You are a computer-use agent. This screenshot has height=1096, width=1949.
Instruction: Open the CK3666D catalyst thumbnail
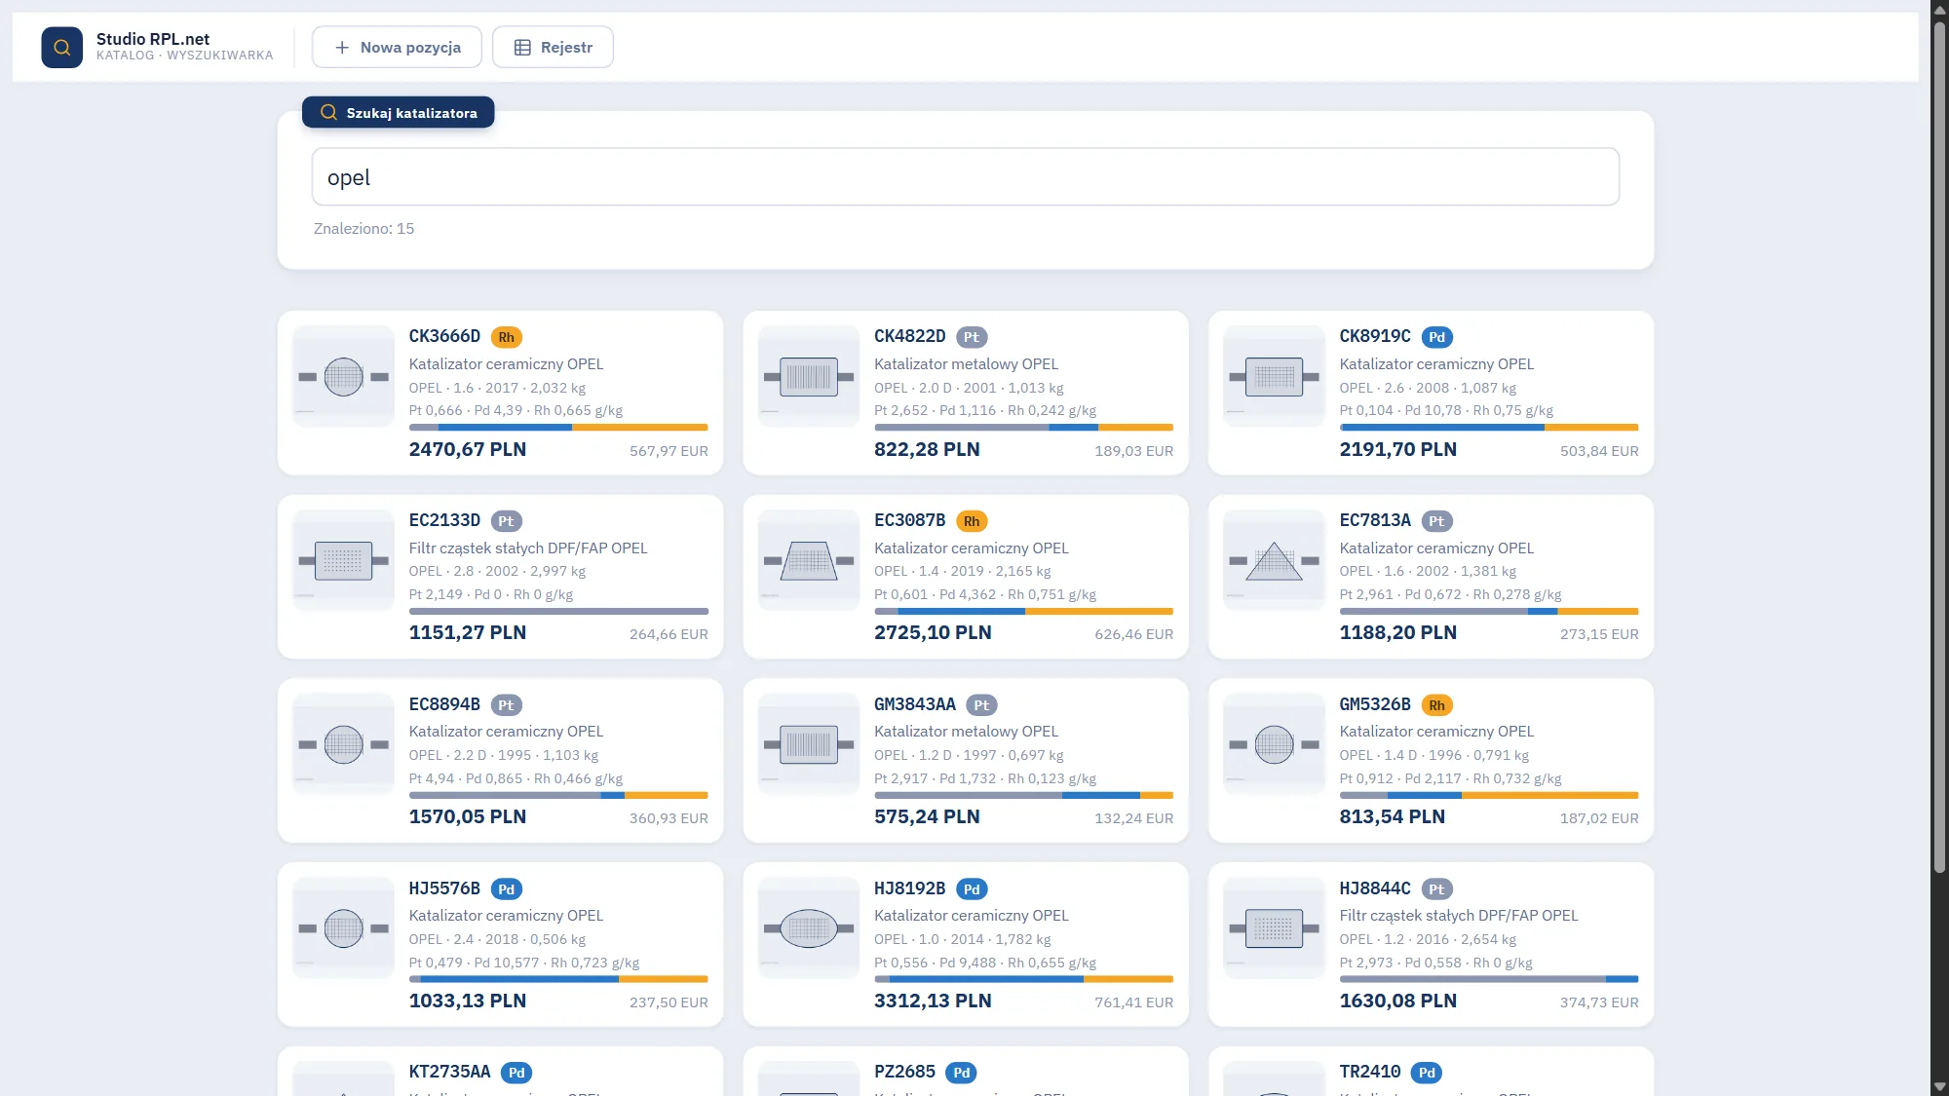click(x=343, y=376)
